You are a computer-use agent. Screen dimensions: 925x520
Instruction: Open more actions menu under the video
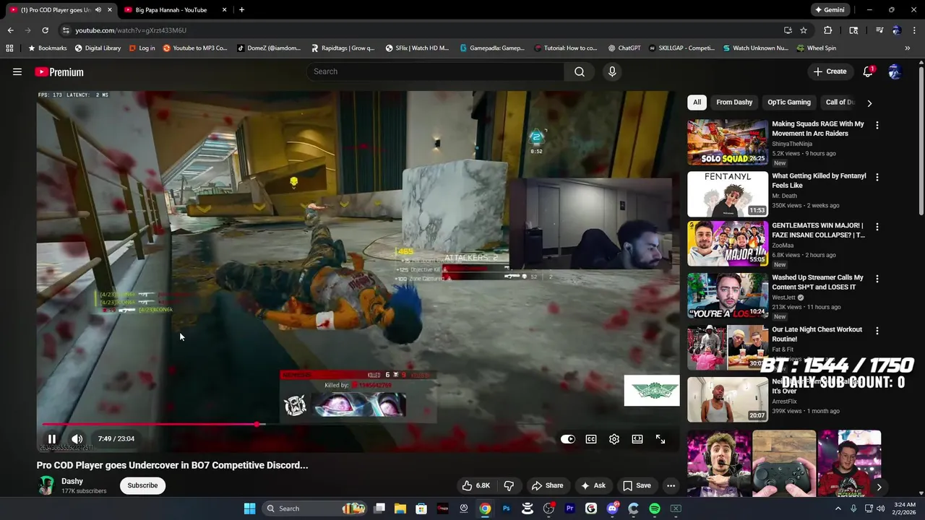671,485
